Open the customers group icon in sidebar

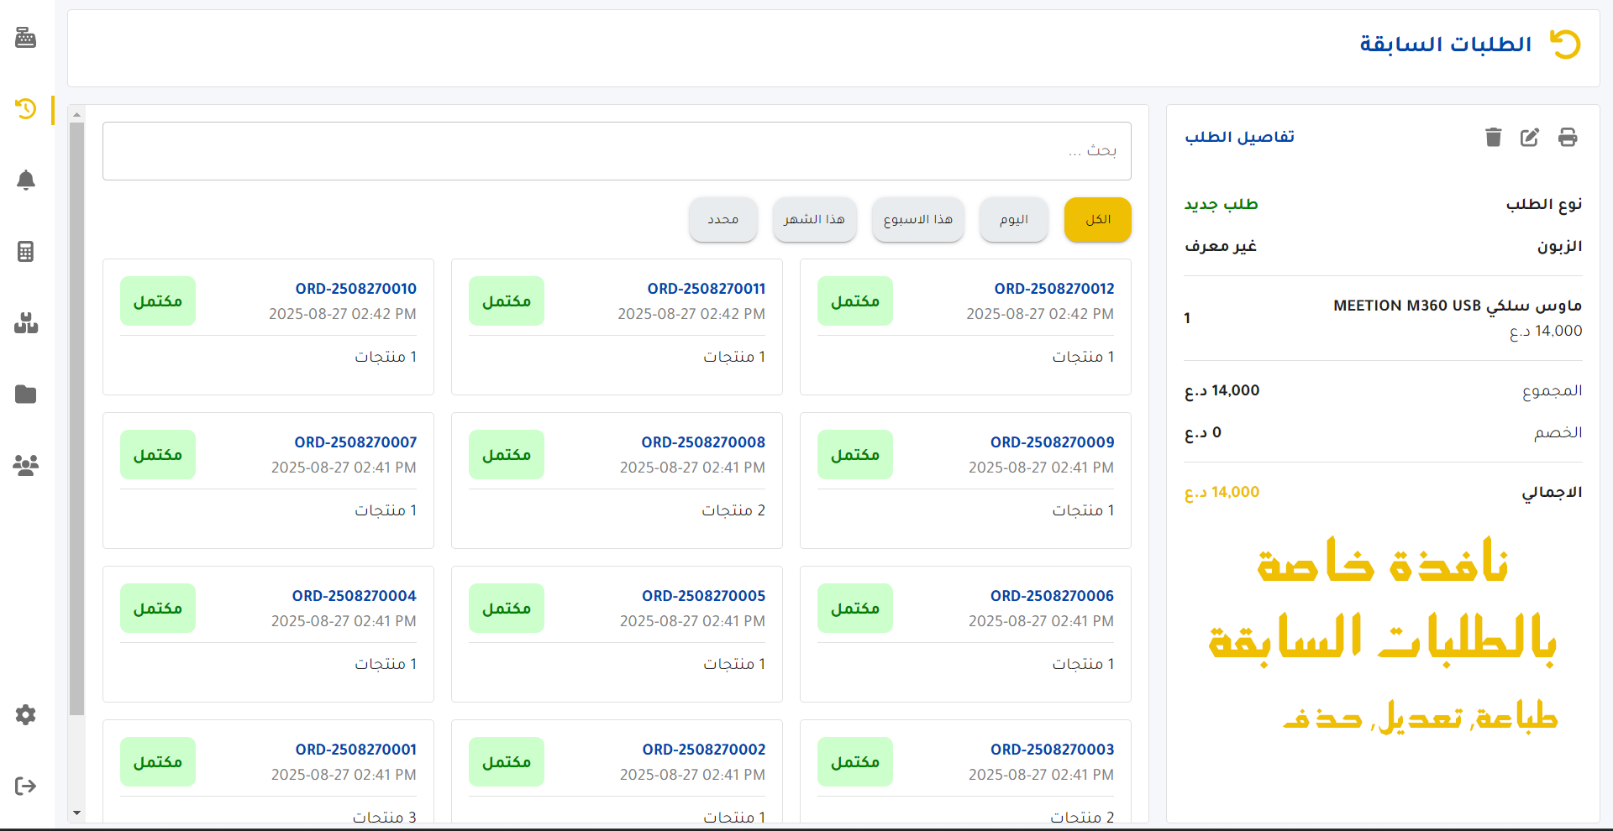(25, 465)
